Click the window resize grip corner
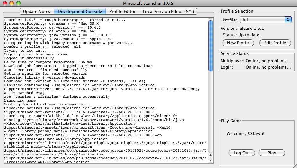 [x=295, y=166]
